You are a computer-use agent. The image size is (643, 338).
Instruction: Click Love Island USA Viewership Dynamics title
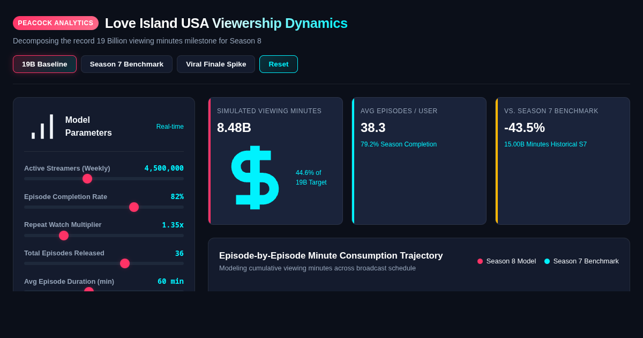(226, 23)
